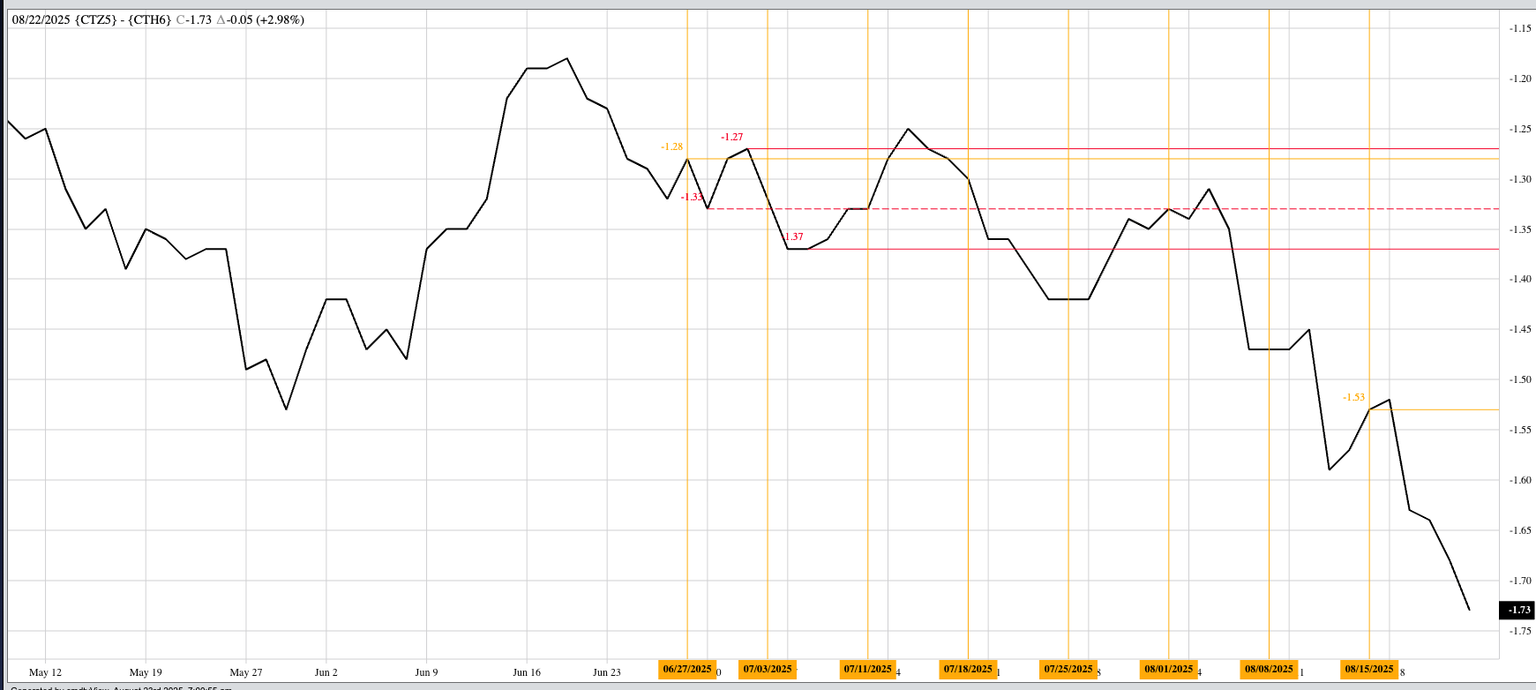Click the red -1.37 level label

(x=794, y=236)
